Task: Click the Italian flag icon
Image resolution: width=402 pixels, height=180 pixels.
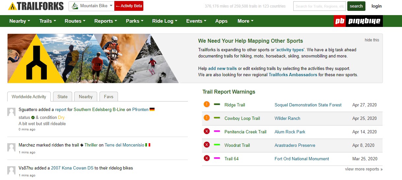Action: 148,145
